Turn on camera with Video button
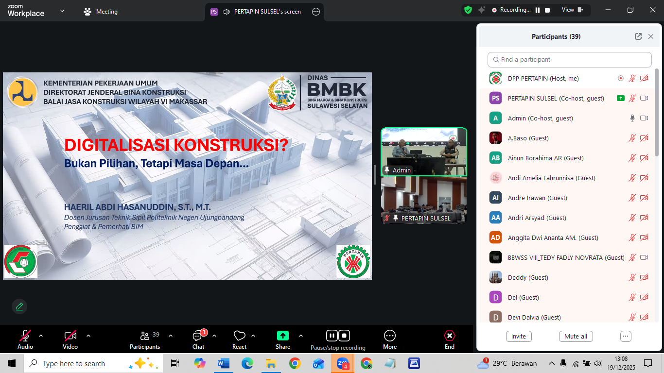Screen dimensions: 664x373 coord(70,336)
